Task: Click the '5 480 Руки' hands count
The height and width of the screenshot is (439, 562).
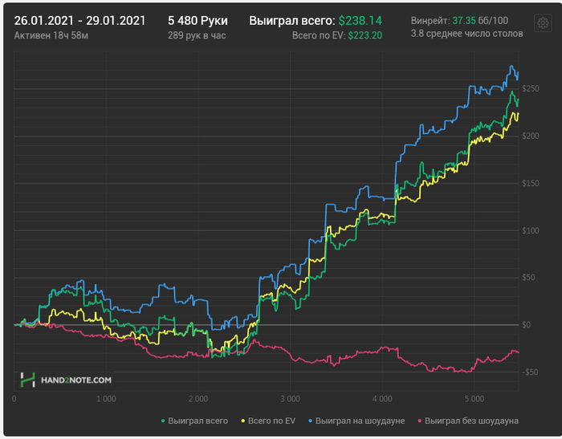Action: pyautogui.click(x=198, y=21)
